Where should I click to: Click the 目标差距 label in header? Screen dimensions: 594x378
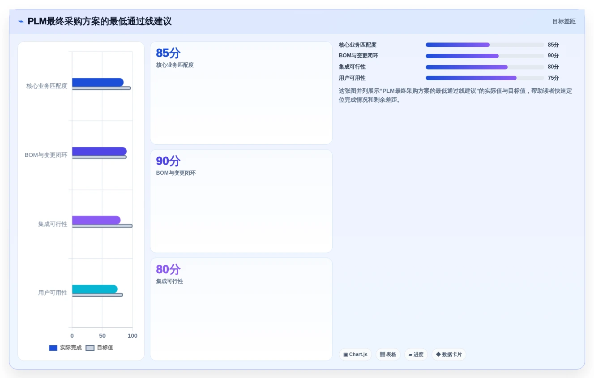pos(564,21)
